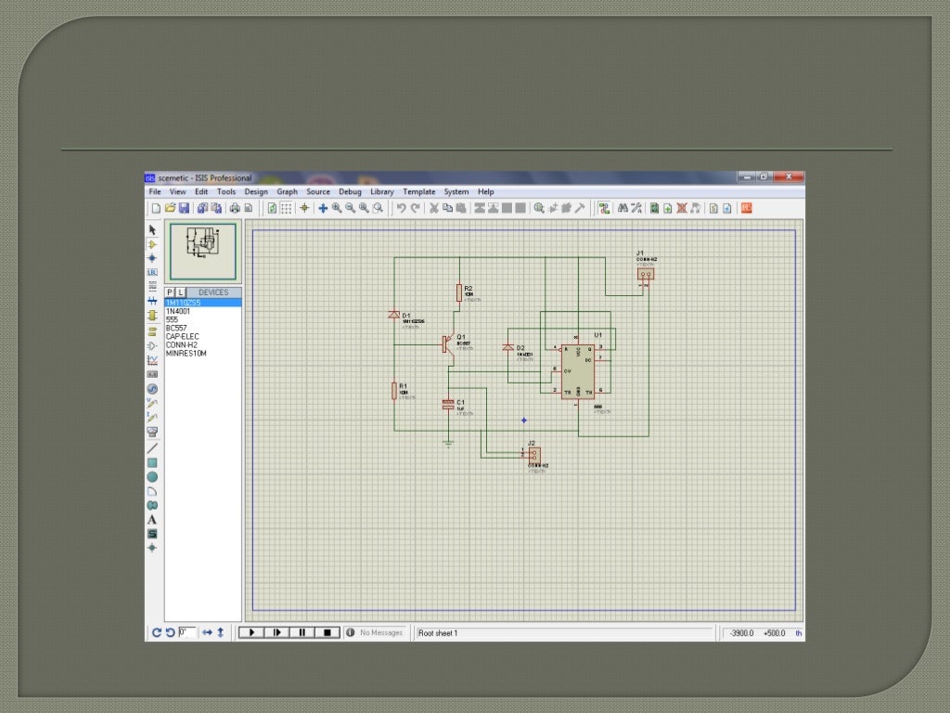The image size is (950, 713).
Task: Click the L library manage button
Action: click(x=181, y=292)
